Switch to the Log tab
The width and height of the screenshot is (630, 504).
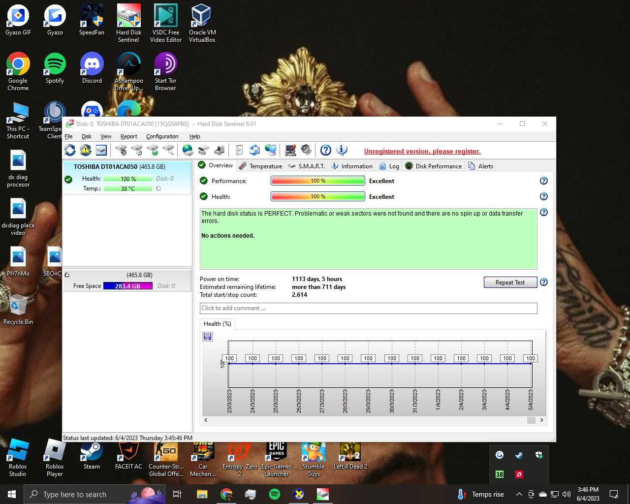pyautogui.click(x=389, y=166)
